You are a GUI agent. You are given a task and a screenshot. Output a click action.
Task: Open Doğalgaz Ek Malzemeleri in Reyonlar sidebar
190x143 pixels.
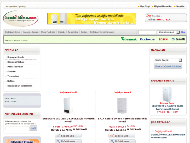[x=20, y=86]
